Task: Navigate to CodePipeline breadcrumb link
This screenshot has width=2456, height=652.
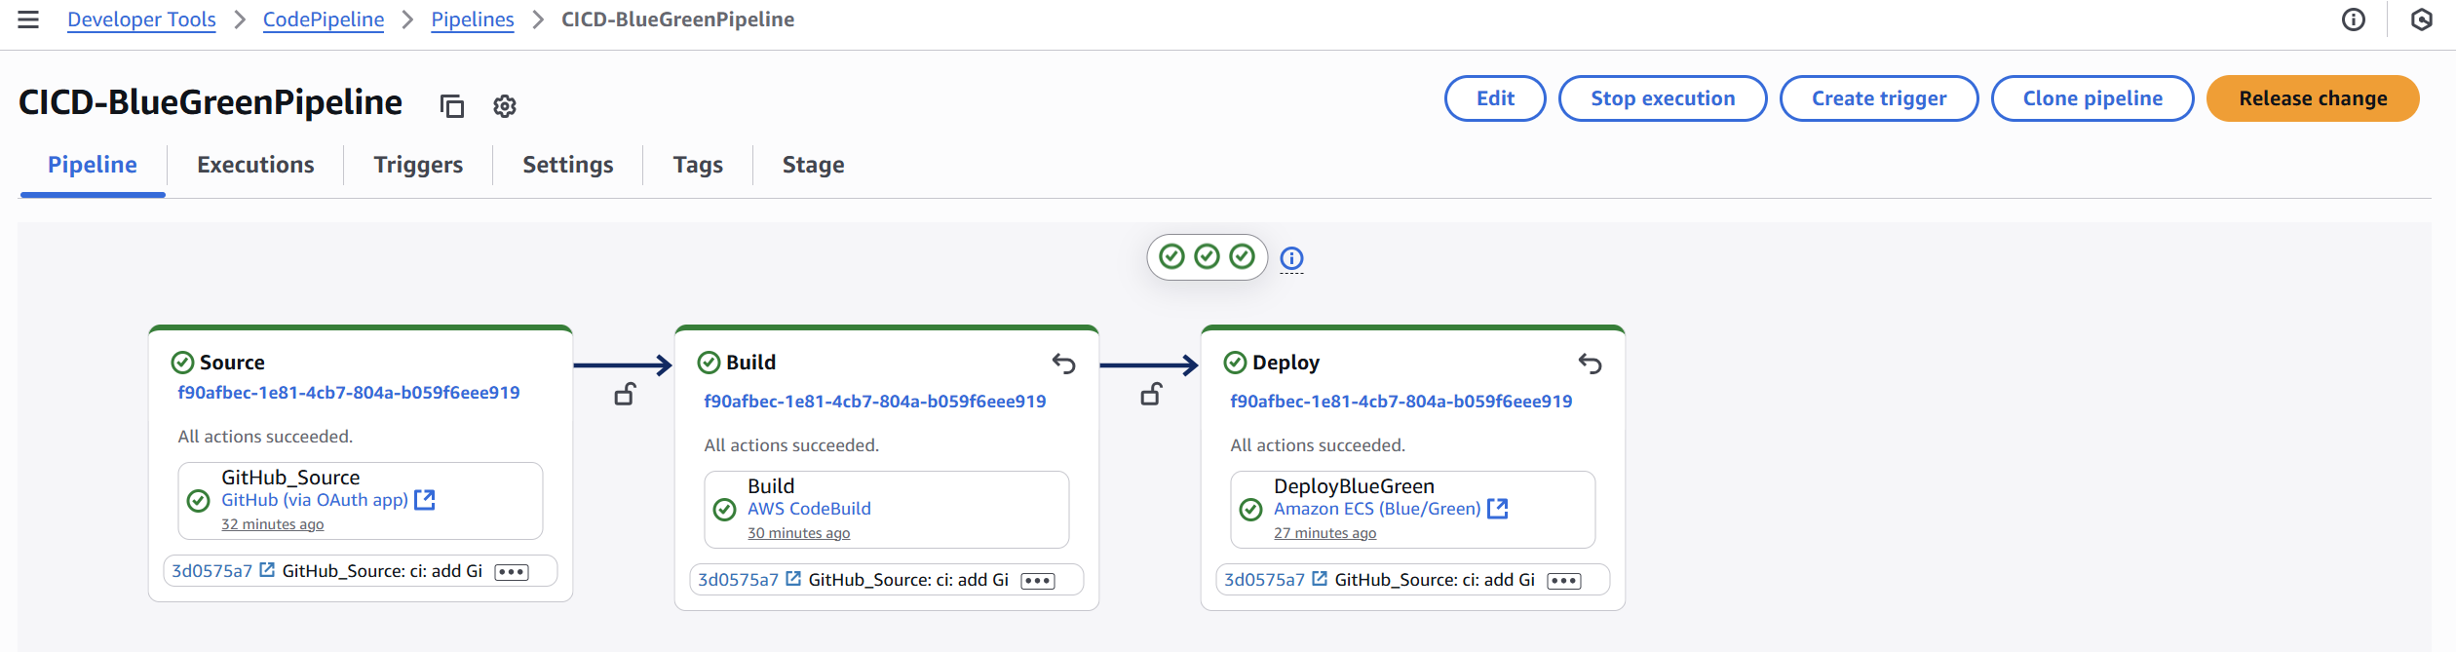Action: pyautogui.click(x=324, y=19)
